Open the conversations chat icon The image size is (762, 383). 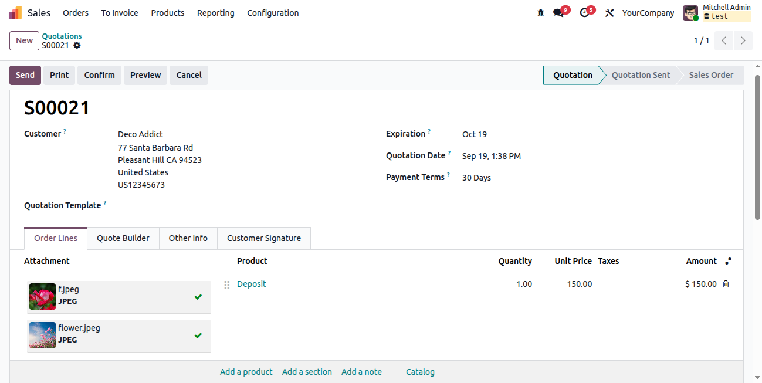coord(558,13)
